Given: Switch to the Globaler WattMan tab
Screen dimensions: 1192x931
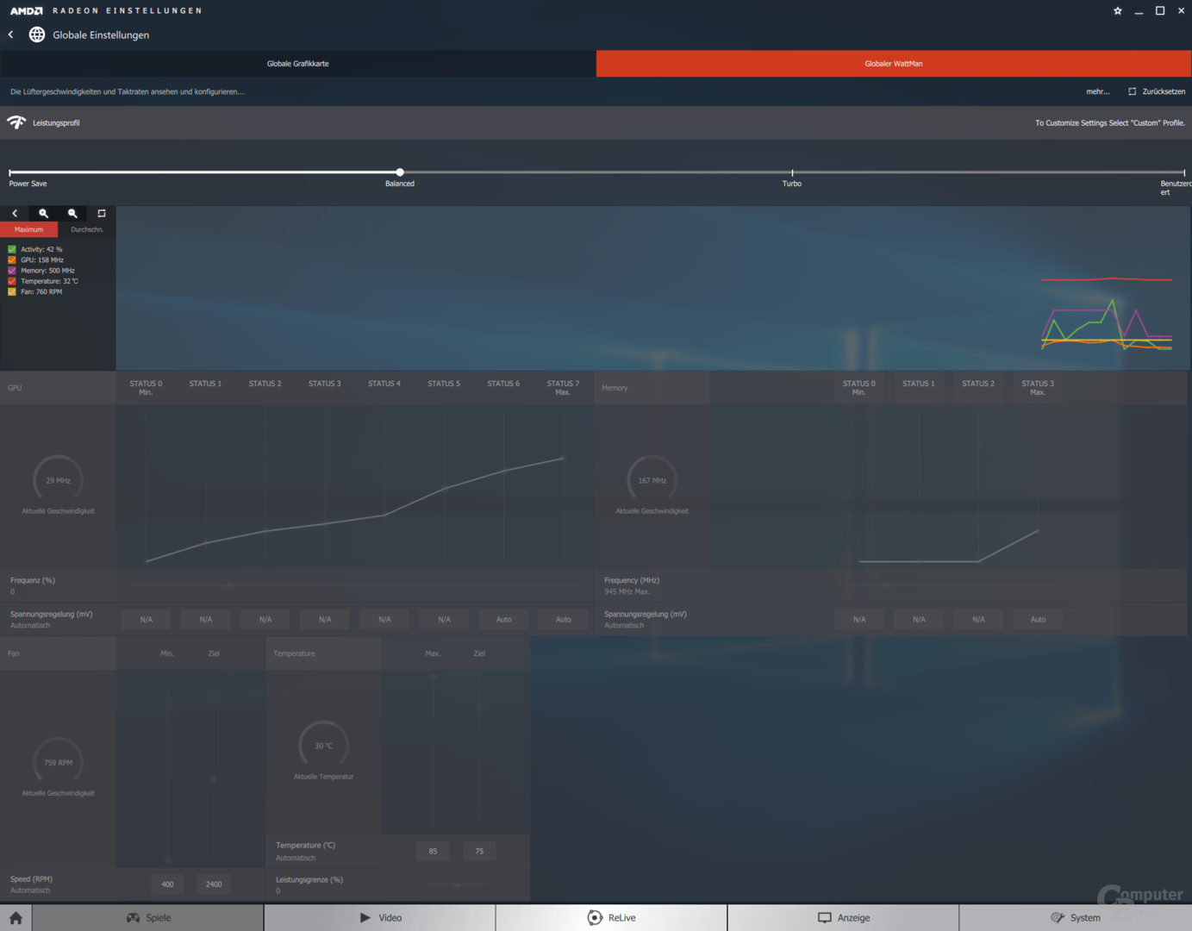Looking at the screenshot, I should point(894,64).
